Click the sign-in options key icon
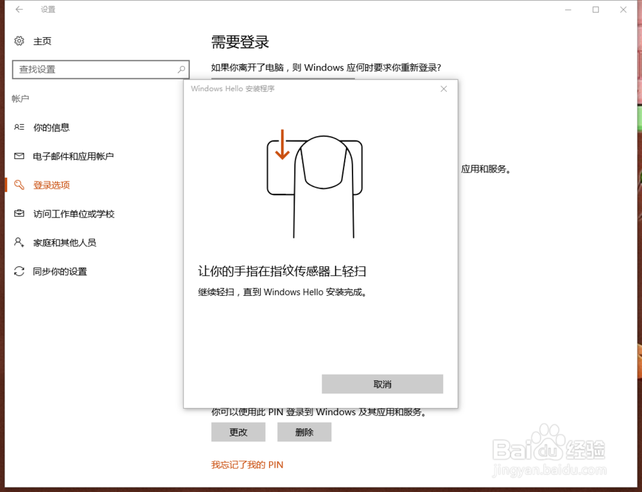642x492 pixels. point(19,185)
